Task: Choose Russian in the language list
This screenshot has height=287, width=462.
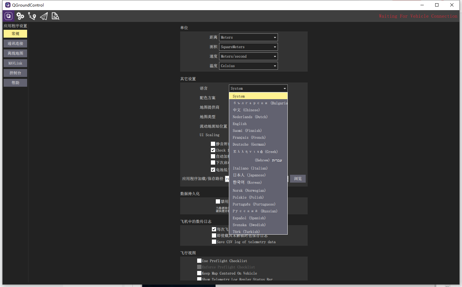Action: (x=258, y=211)
